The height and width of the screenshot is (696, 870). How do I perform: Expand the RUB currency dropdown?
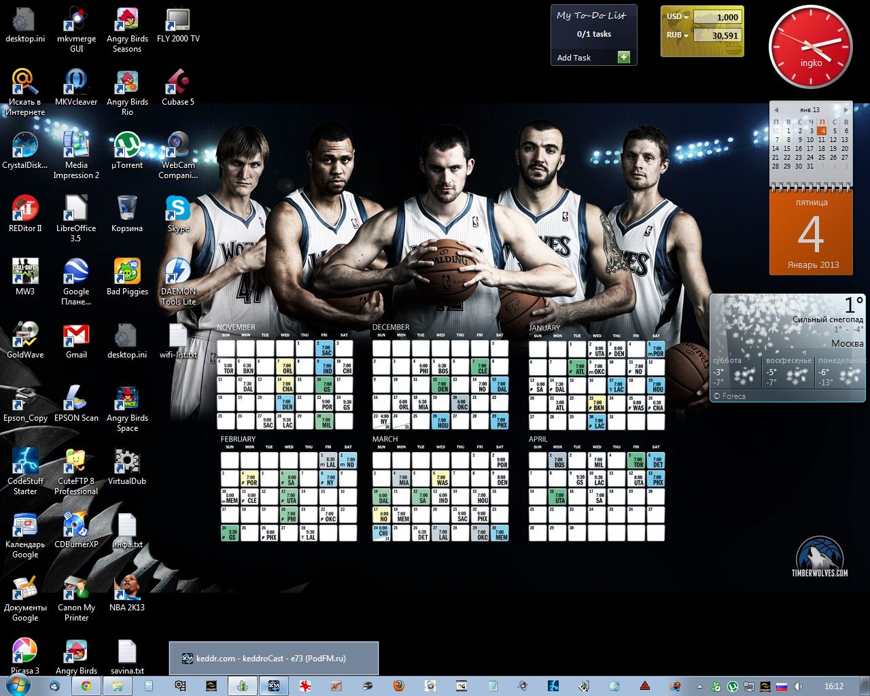point(686,35)
